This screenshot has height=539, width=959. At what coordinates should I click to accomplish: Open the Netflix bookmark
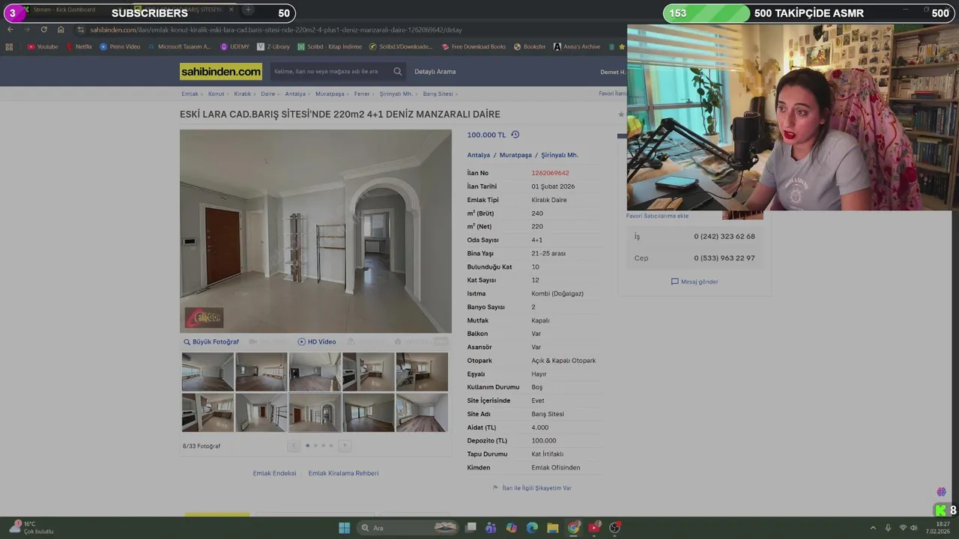tap(79, 46)
